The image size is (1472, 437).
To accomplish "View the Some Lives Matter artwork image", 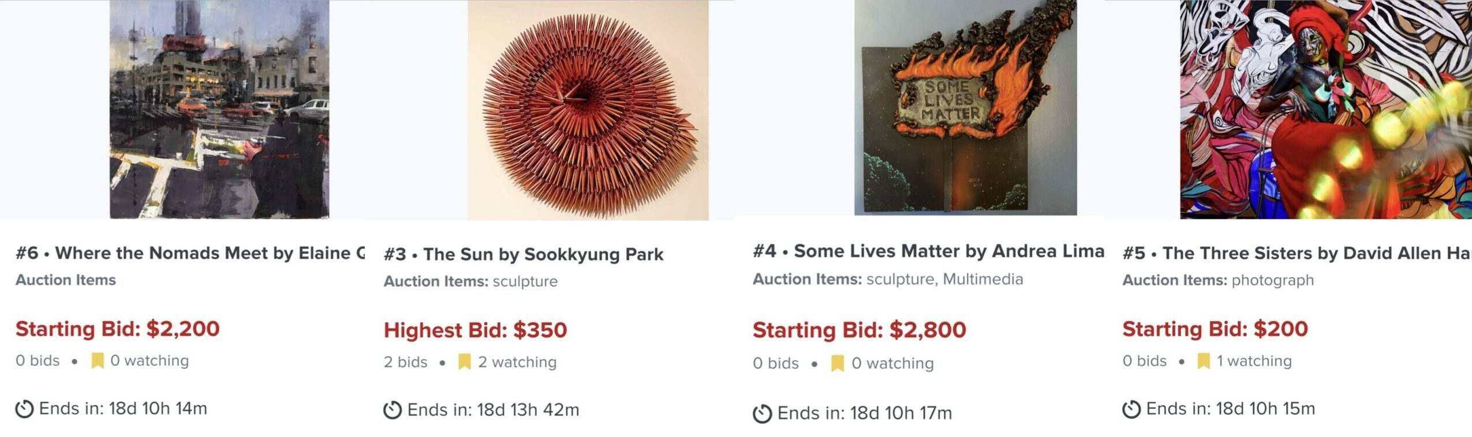I will 965,108.
